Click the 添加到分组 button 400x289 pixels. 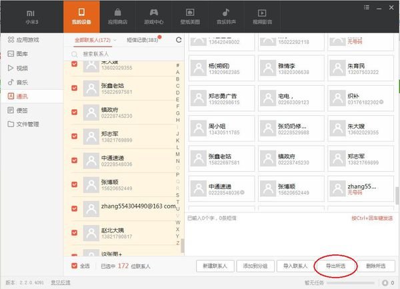tap(255, 266)
